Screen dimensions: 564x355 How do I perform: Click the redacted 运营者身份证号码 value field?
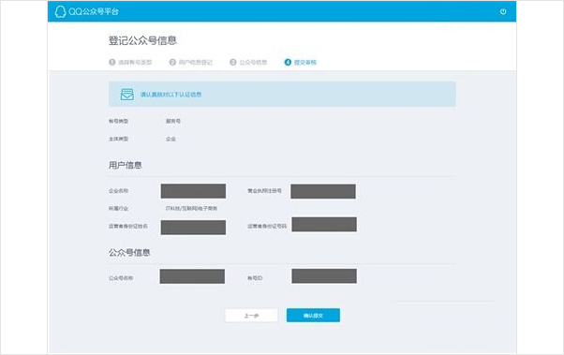(324, 224)
